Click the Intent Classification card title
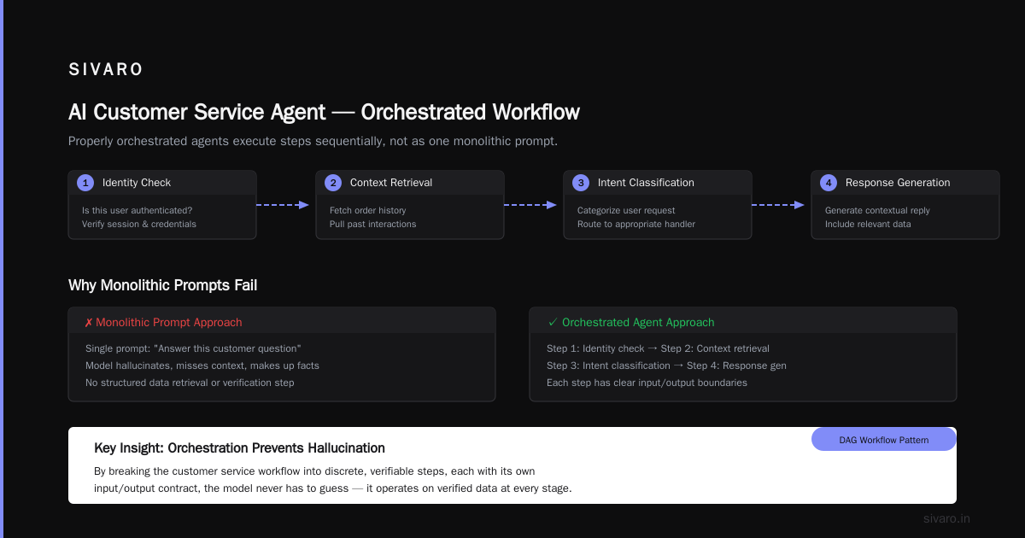Viewport: 1025px width, 538px height. (646, 183)
